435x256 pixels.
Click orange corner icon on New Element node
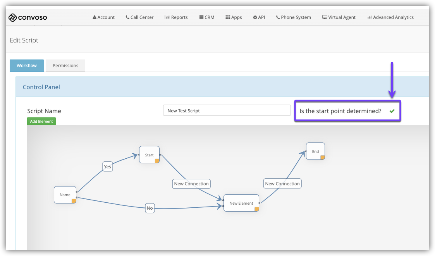(x=256, y=209)
